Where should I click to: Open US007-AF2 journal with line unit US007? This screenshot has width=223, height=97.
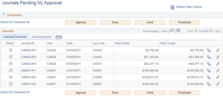(28, 84)
